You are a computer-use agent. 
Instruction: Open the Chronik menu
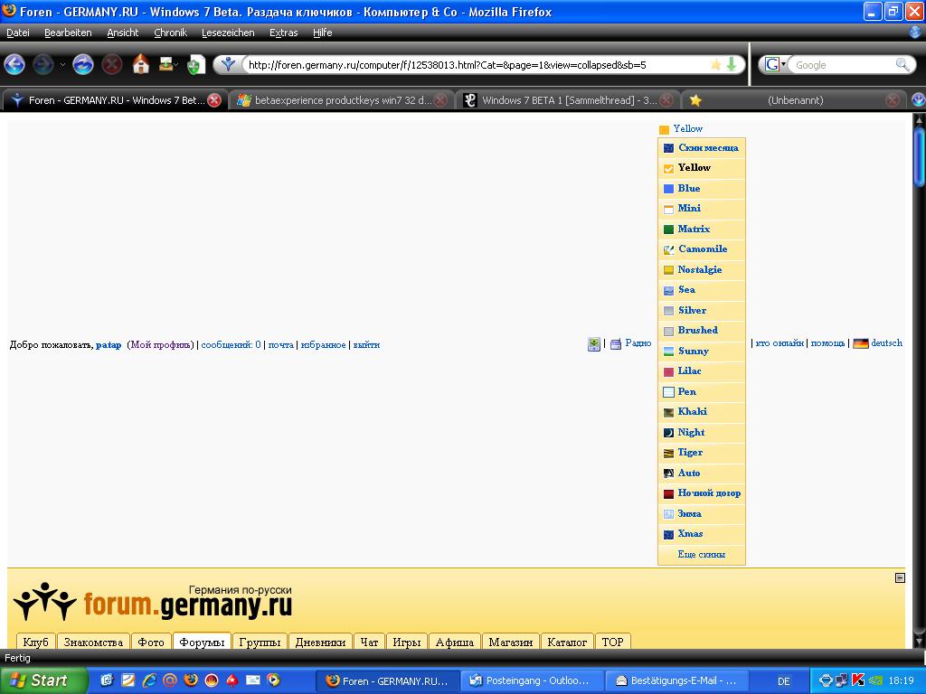(x=170, y=33)
